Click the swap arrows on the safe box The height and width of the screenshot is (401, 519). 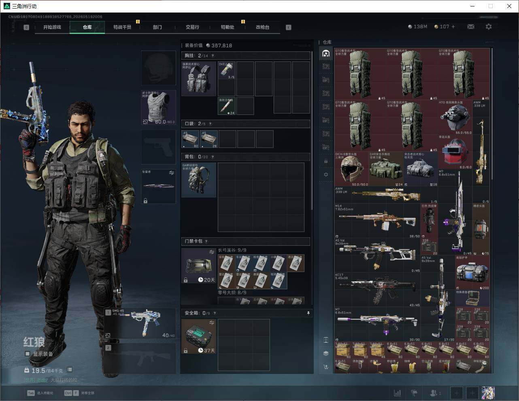211,323
